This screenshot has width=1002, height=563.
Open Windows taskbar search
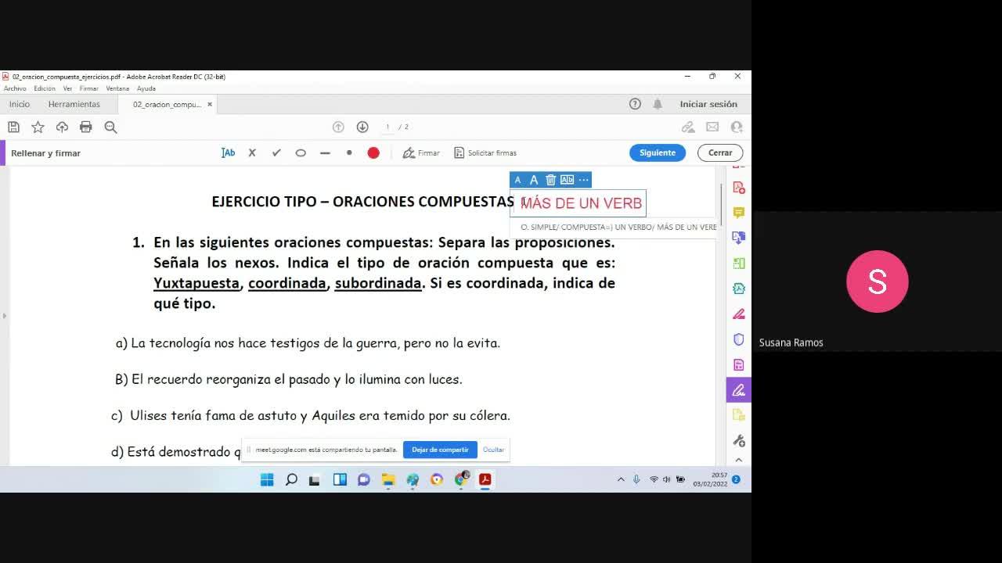pos(291,479)
